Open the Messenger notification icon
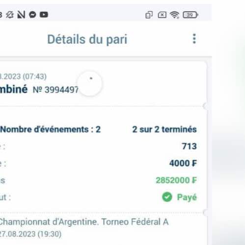This screenshot has width=245, height=245. (32, 15)
